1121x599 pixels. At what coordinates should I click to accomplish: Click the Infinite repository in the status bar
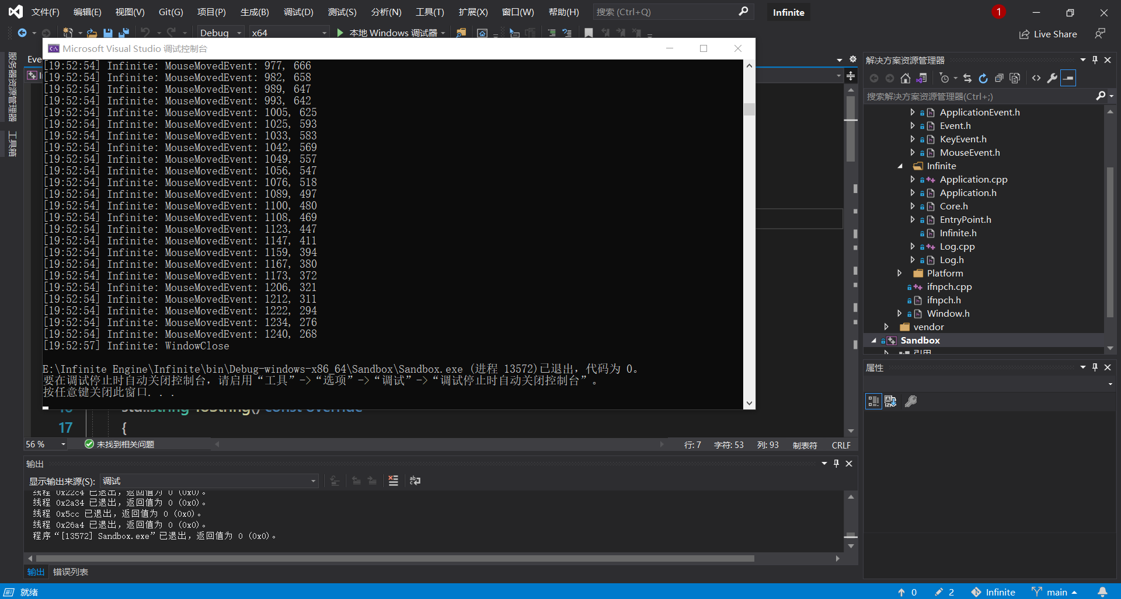[x=993, y=592]
